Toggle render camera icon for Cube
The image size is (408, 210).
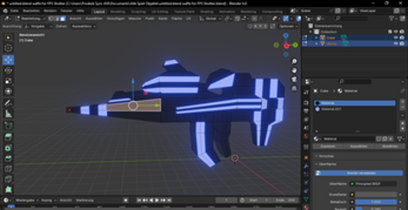point(402,38)
